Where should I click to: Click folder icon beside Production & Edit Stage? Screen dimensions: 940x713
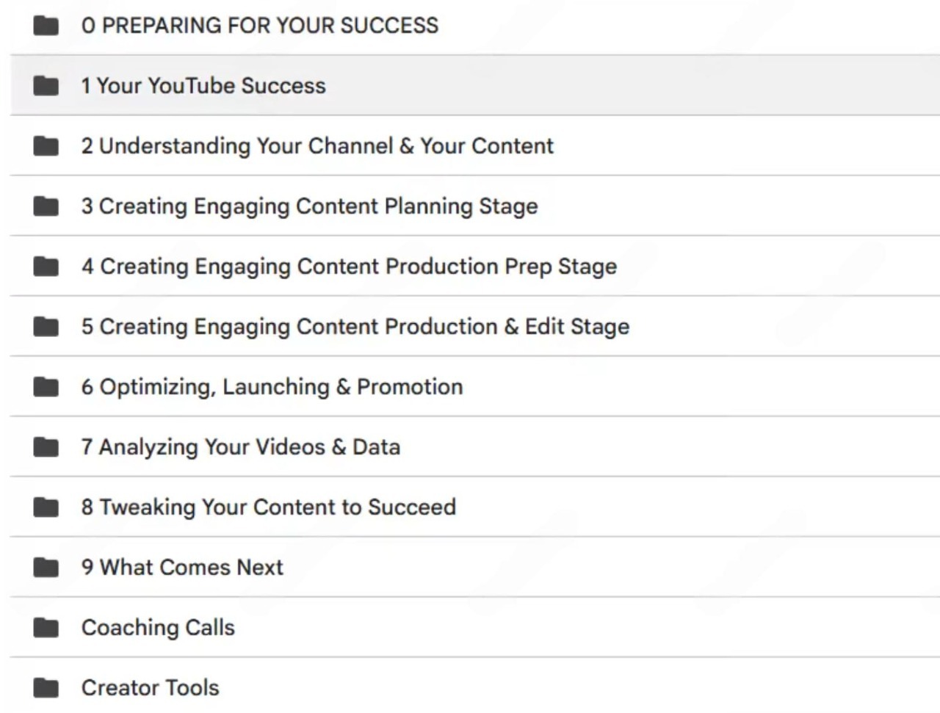pos(46,327)
